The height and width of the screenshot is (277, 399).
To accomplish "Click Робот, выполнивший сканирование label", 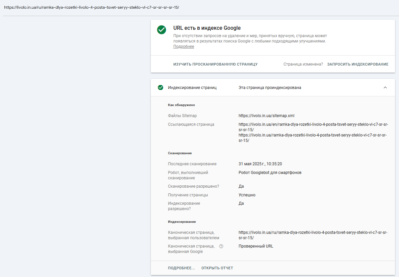I will (188, 175).
